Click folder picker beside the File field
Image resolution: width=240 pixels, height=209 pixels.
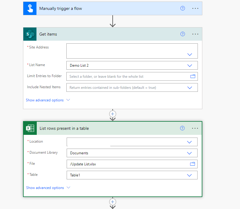[193, 164]
